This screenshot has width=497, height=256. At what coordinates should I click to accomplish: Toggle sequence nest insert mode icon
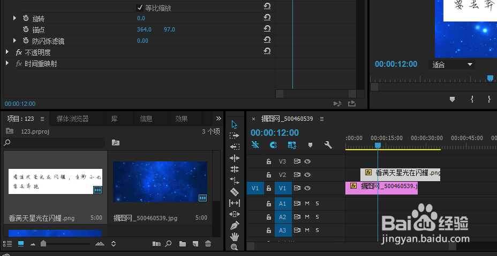click(255, 145)
